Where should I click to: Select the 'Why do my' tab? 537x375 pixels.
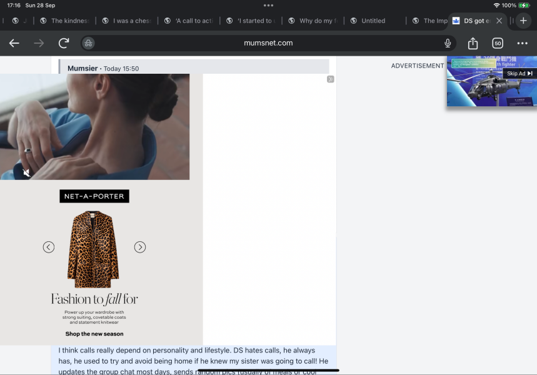click(313, 21)
